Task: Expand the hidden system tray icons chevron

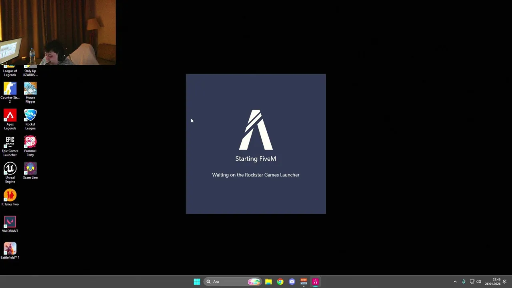Action: click(455, 282)
